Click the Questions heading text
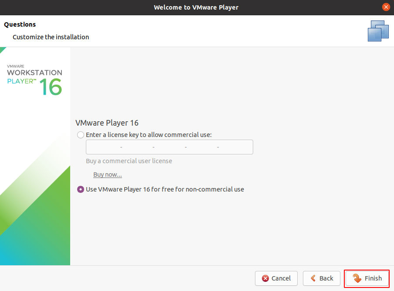The image size is (394, 291). click(x=20, y=24)
